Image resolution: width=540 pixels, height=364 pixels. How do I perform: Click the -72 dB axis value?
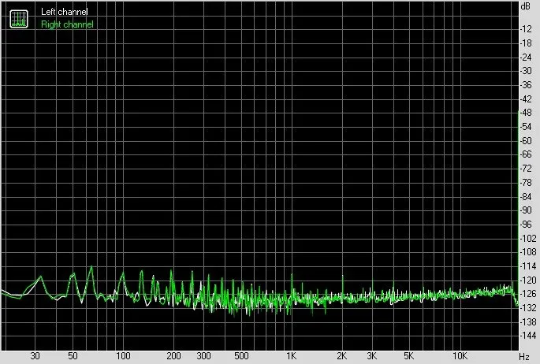click(x=526, y=169)
